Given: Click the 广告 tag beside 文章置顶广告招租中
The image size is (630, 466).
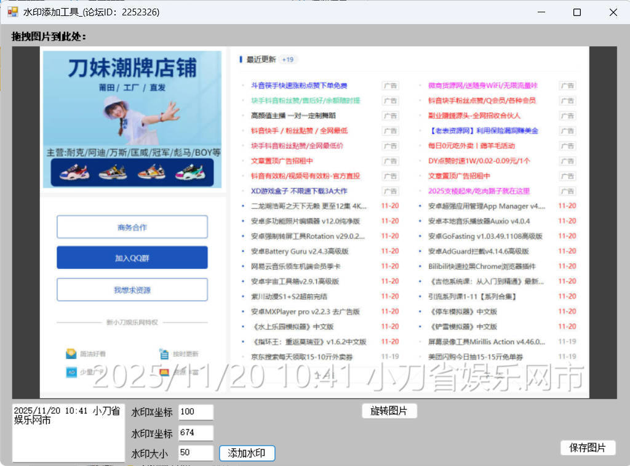Looking at the screenshot, I should click(x=390, y=161).
